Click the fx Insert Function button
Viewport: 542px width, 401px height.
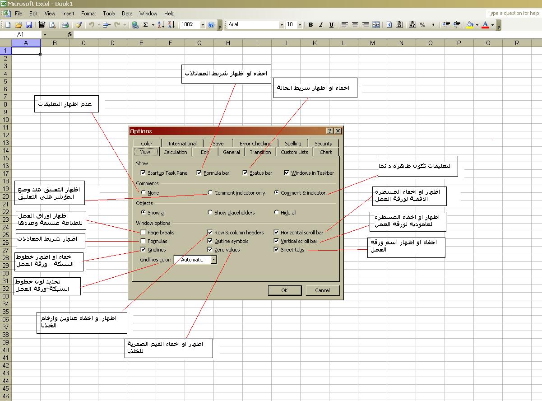tap(70, 34)
